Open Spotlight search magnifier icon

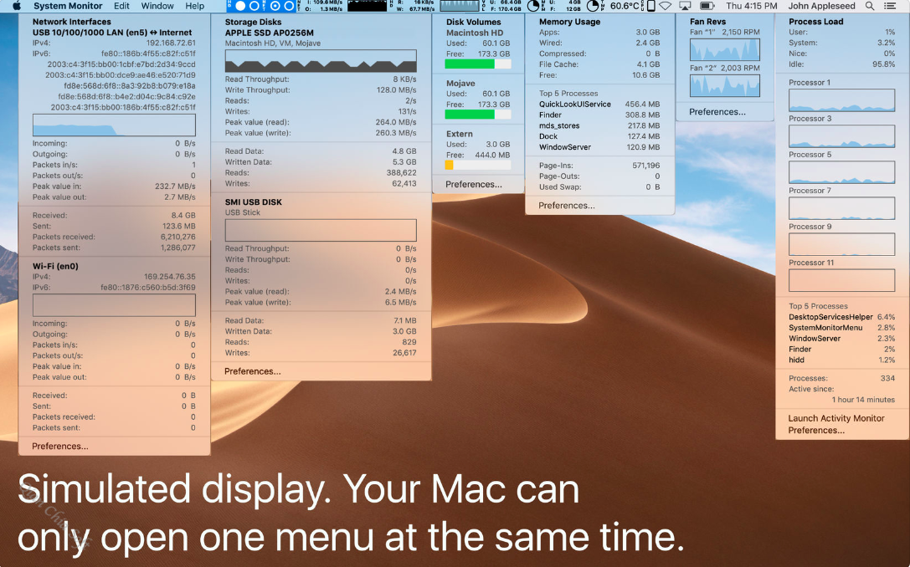pyautogui.click(x=869, y=6)
